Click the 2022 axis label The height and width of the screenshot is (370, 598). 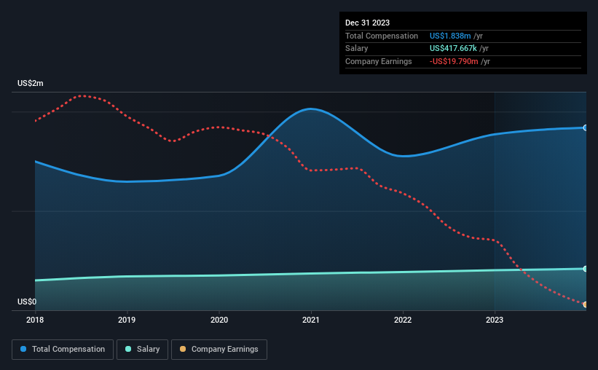click(403, 320)
